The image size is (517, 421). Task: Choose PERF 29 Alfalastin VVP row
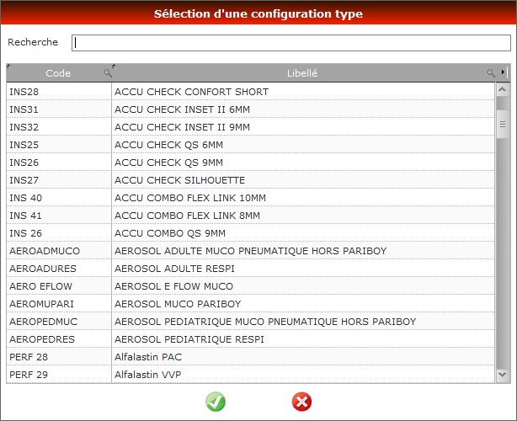pos(251,375)
